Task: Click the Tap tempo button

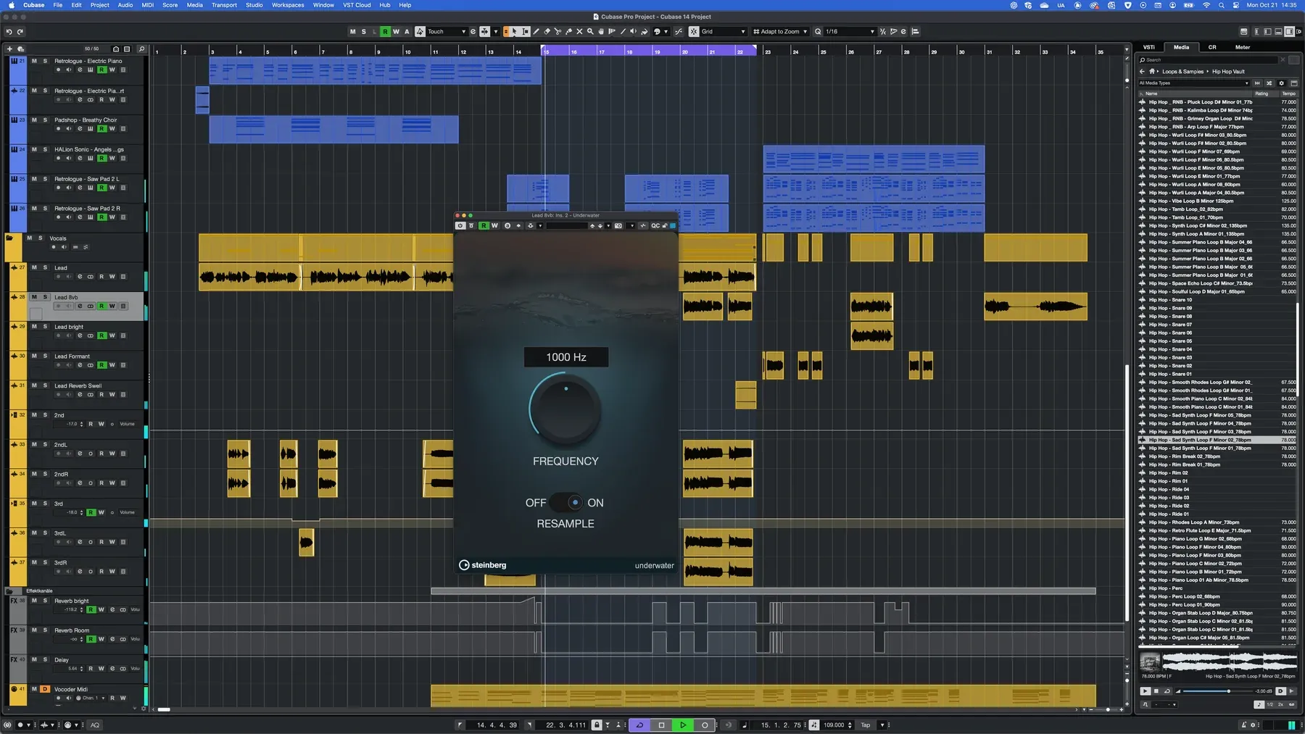Action: [x=865, y=725]
